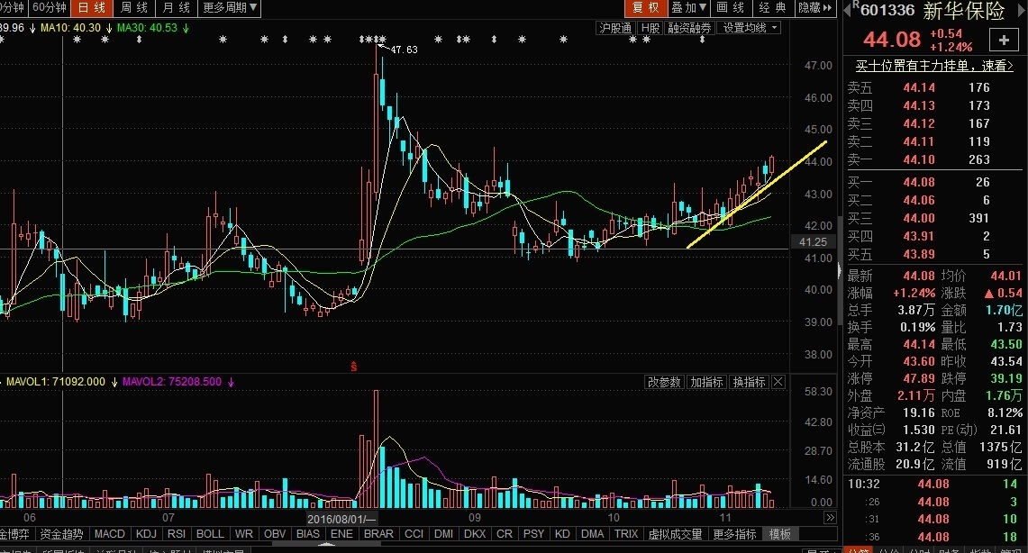
Task: Open the 设置均线 moving average dropdown
Action: [x=750, y=28]
